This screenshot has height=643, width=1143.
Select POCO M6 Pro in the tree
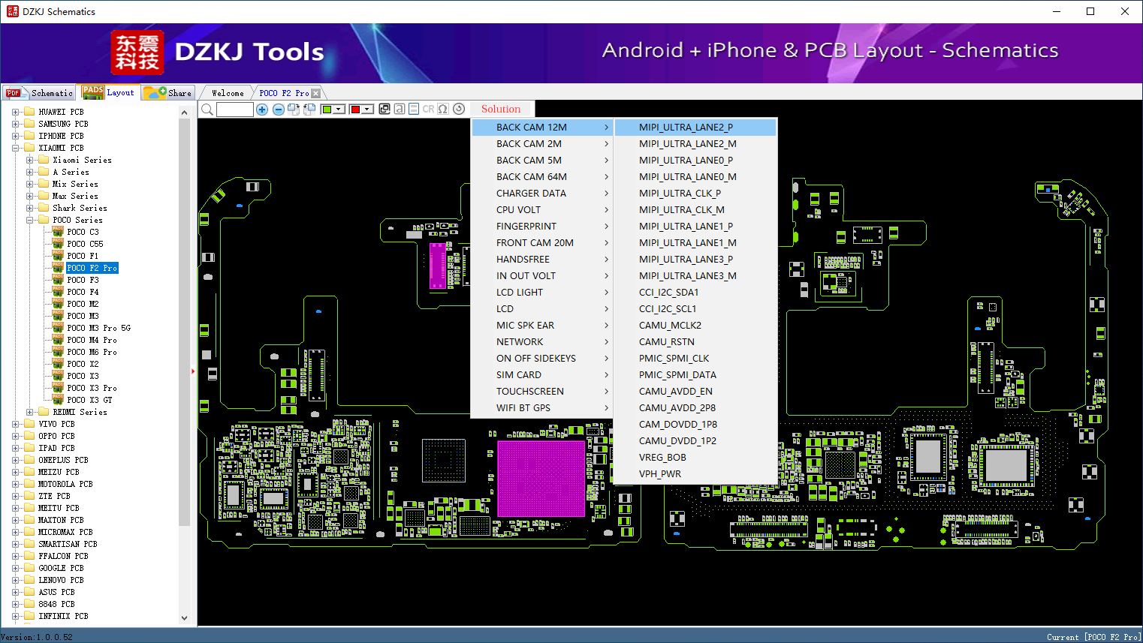click(x=92, y=352)
